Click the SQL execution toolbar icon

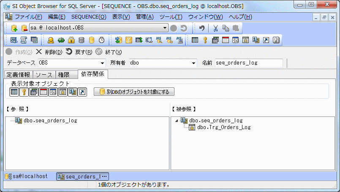tap(14, 41)
